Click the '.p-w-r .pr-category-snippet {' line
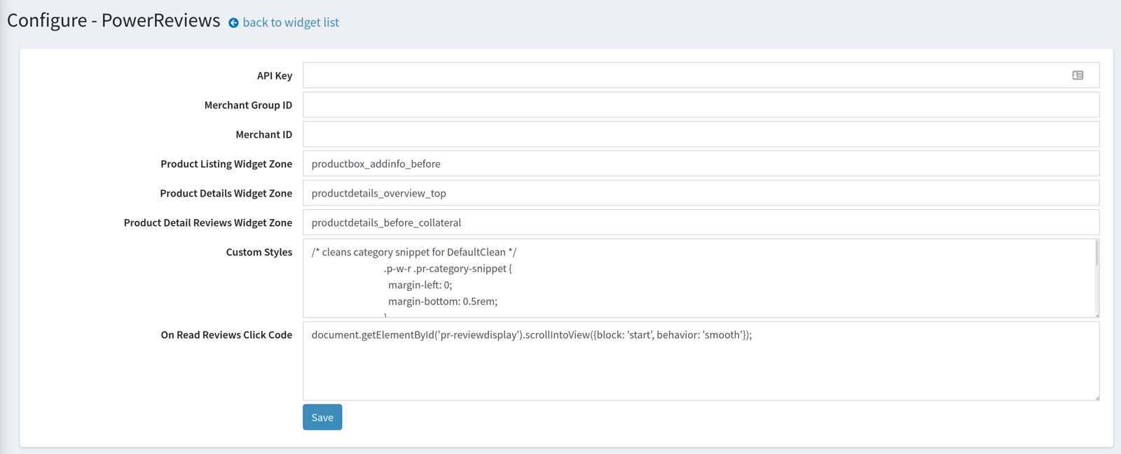The image size is (1121, 454). coord(448,269)
